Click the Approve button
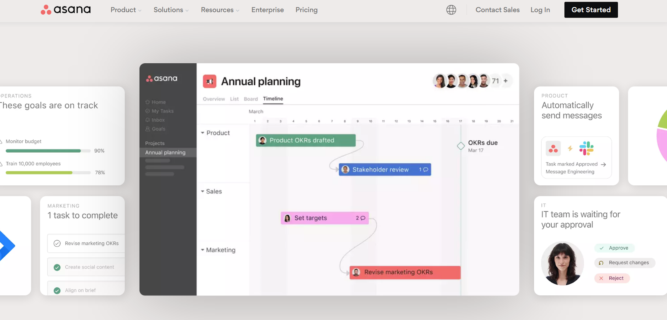The image size is (667, 320). [614, 248]
